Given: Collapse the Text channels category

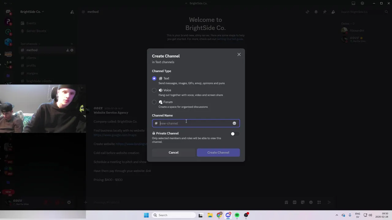Looking at the screenshot, I should click(x=30, y=44).
